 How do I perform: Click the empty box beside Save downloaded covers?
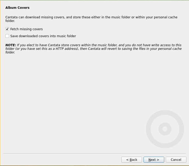(x=7, y=36)
